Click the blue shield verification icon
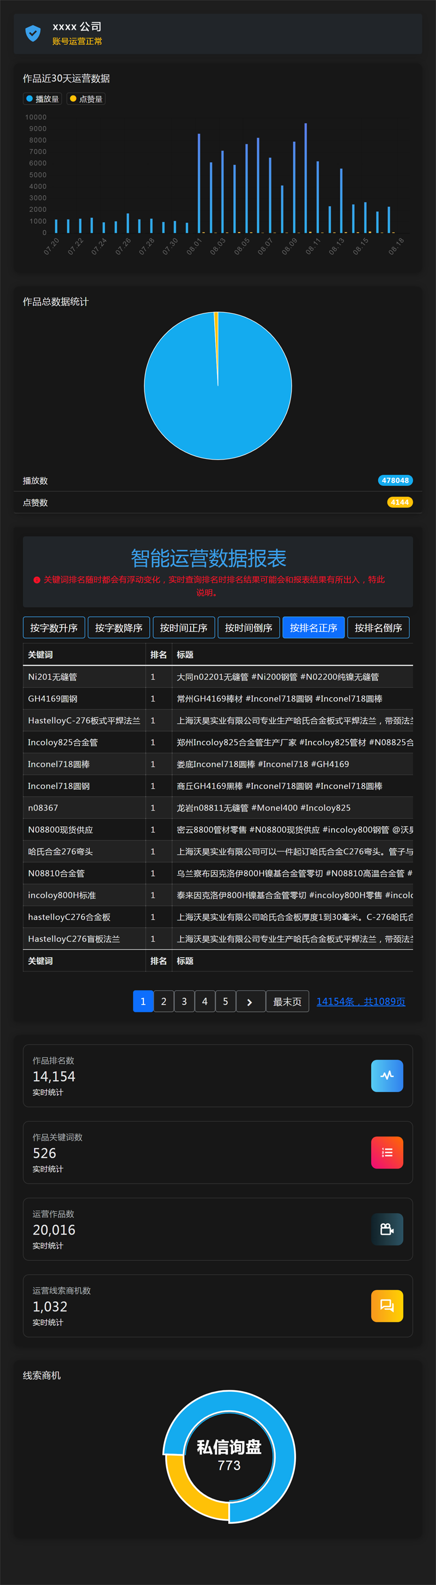Image resolution: width=436 pixels, height=1585 pixels. point(33,33)
